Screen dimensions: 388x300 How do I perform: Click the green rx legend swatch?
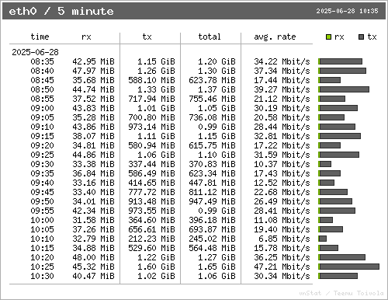click(328, 37)
